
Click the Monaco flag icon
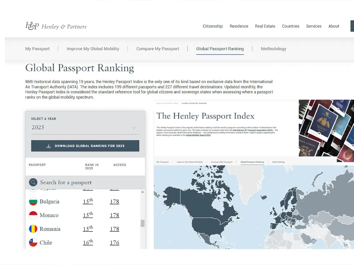pyautogui.click(x=33, y=215)
